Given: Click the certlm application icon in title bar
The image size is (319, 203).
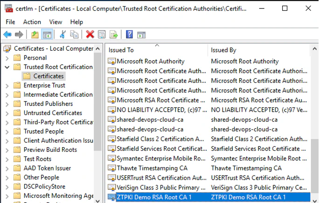Looking at the screenshot, I should [x=9, y=8].
